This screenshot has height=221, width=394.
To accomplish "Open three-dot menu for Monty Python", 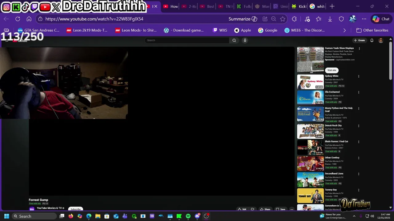I will [x=359, y=108].
